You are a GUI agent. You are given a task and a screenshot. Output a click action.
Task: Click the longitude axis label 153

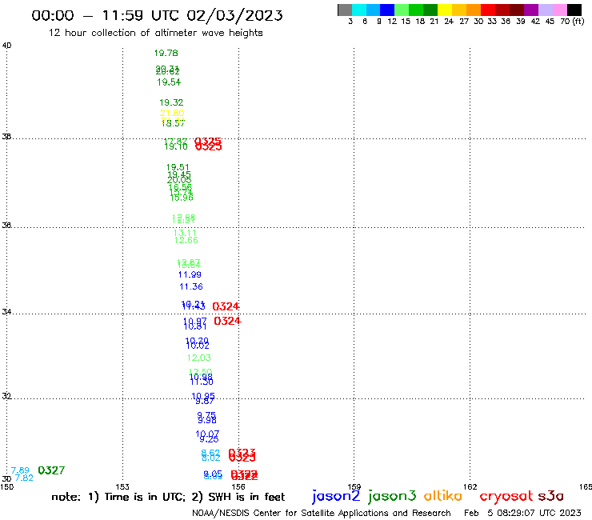pyautogui.click(x=122, y=487)
